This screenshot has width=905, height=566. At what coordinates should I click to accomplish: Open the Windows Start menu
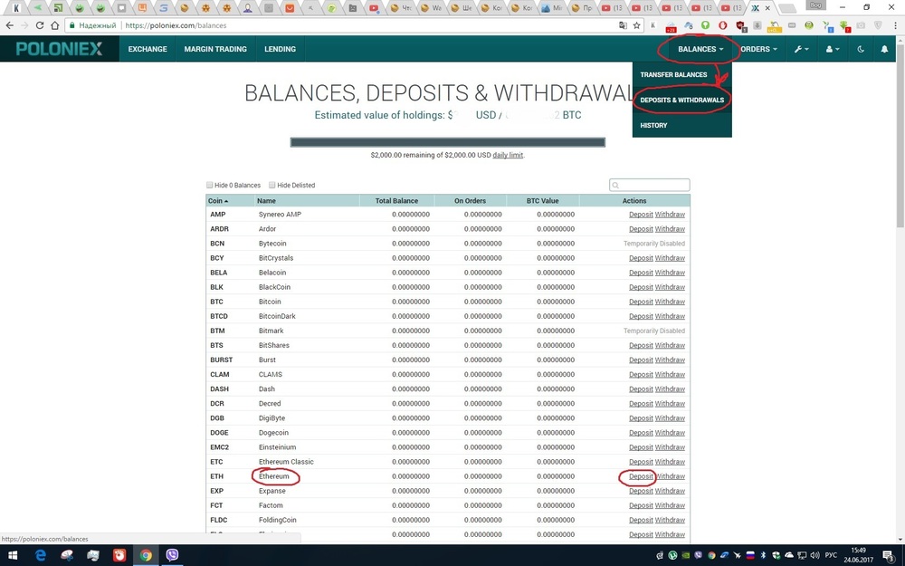(12, 555)
